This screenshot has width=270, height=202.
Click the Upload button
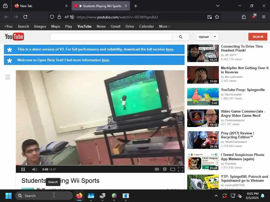[x=204, y=37]
